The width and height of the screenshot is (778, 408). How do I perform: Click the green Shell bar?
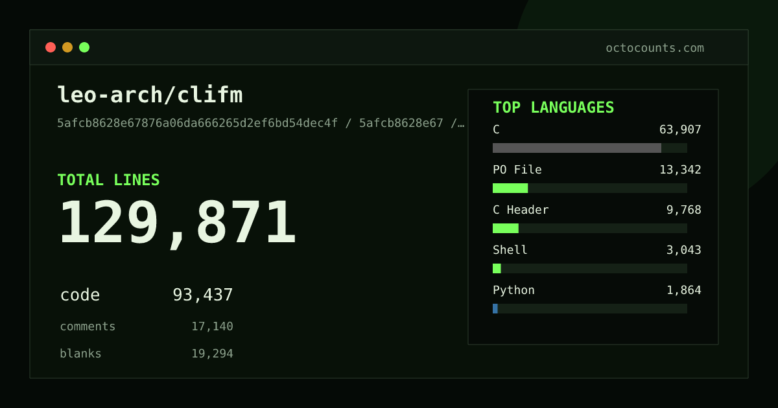tap(497, 268)
